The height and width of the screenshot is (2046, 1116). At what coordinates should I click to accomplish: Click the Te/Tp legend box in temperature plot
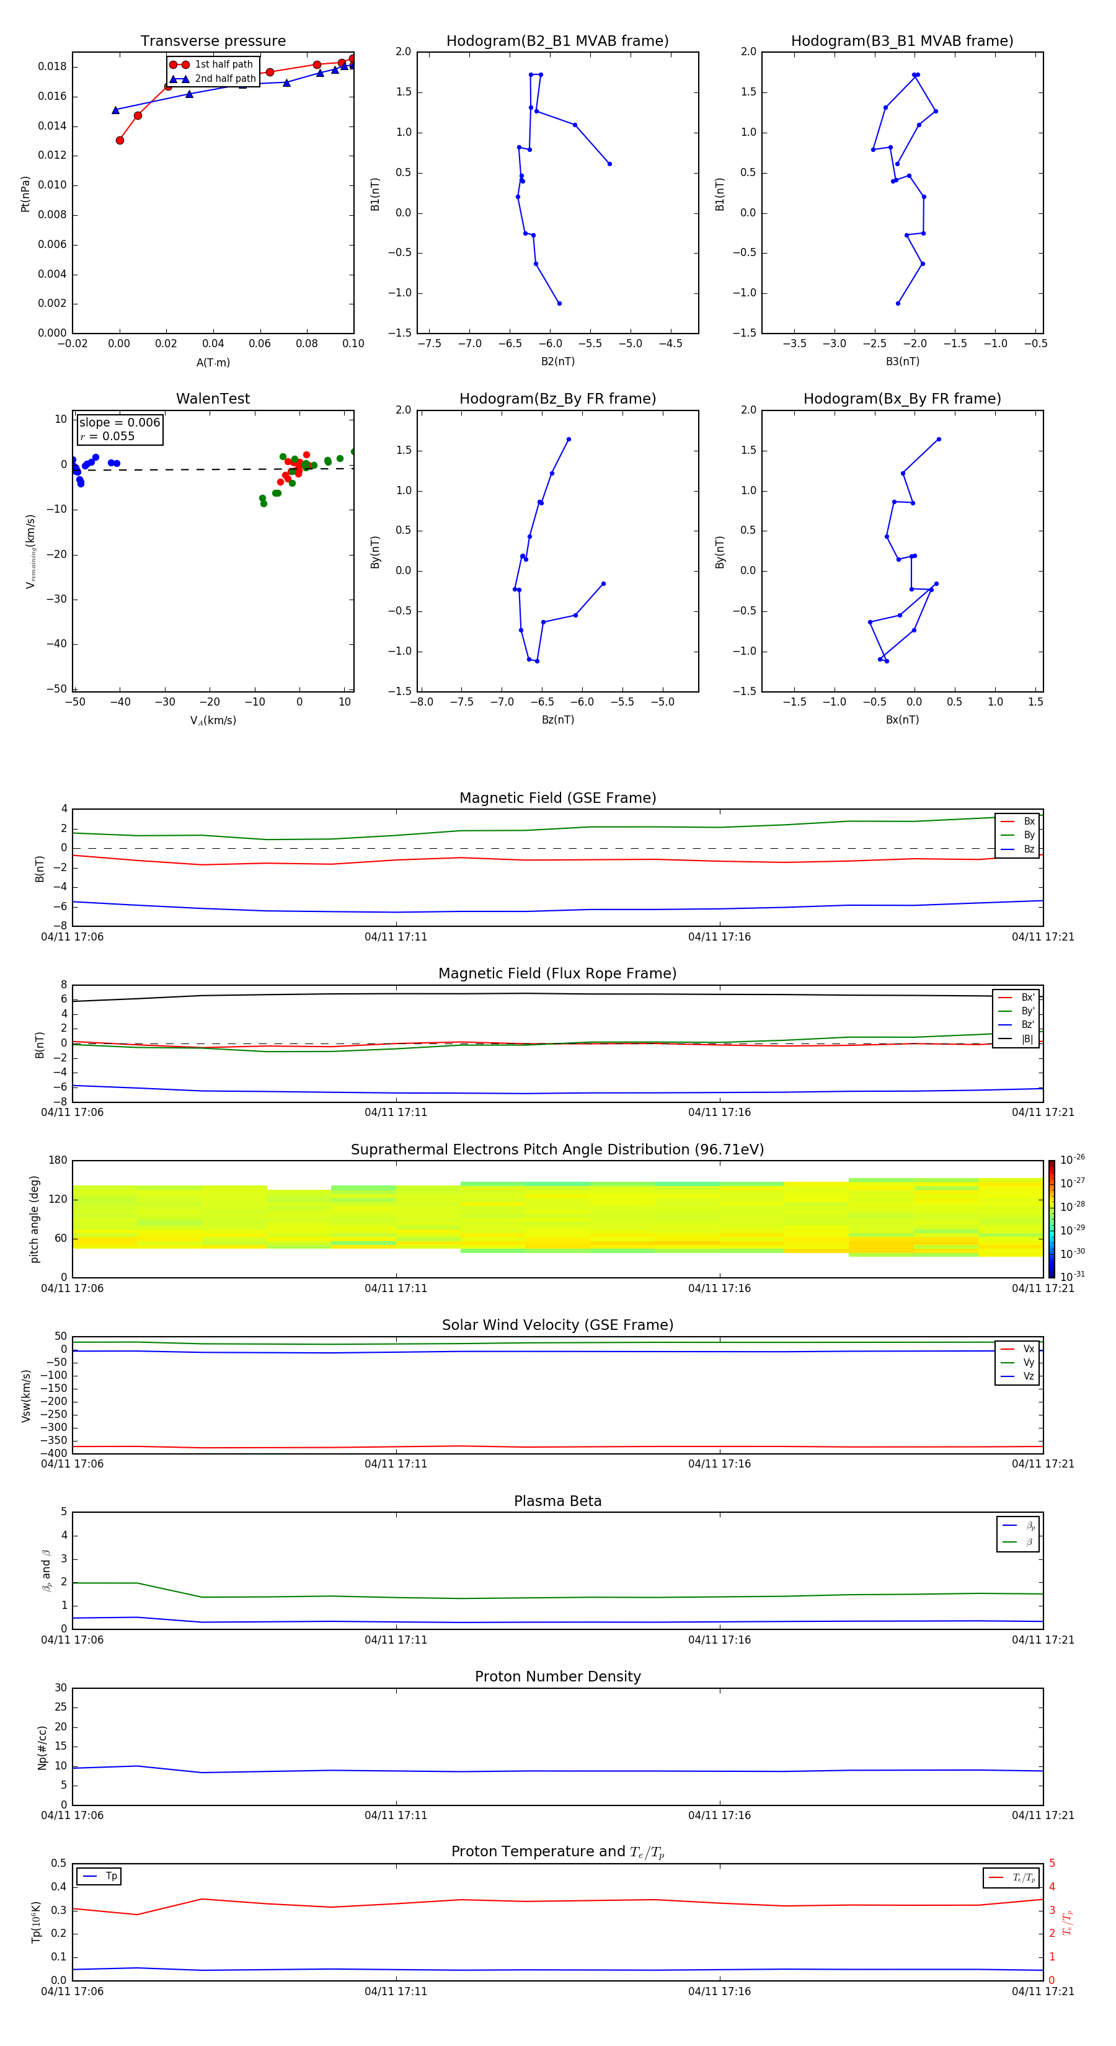point(1011,1877)
